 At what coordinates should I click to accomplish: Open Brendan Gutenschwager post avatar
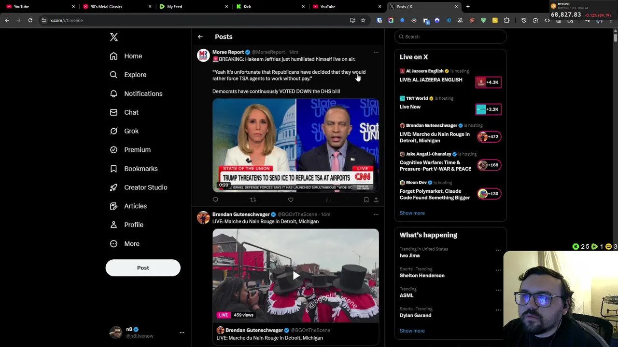point(203,217)
